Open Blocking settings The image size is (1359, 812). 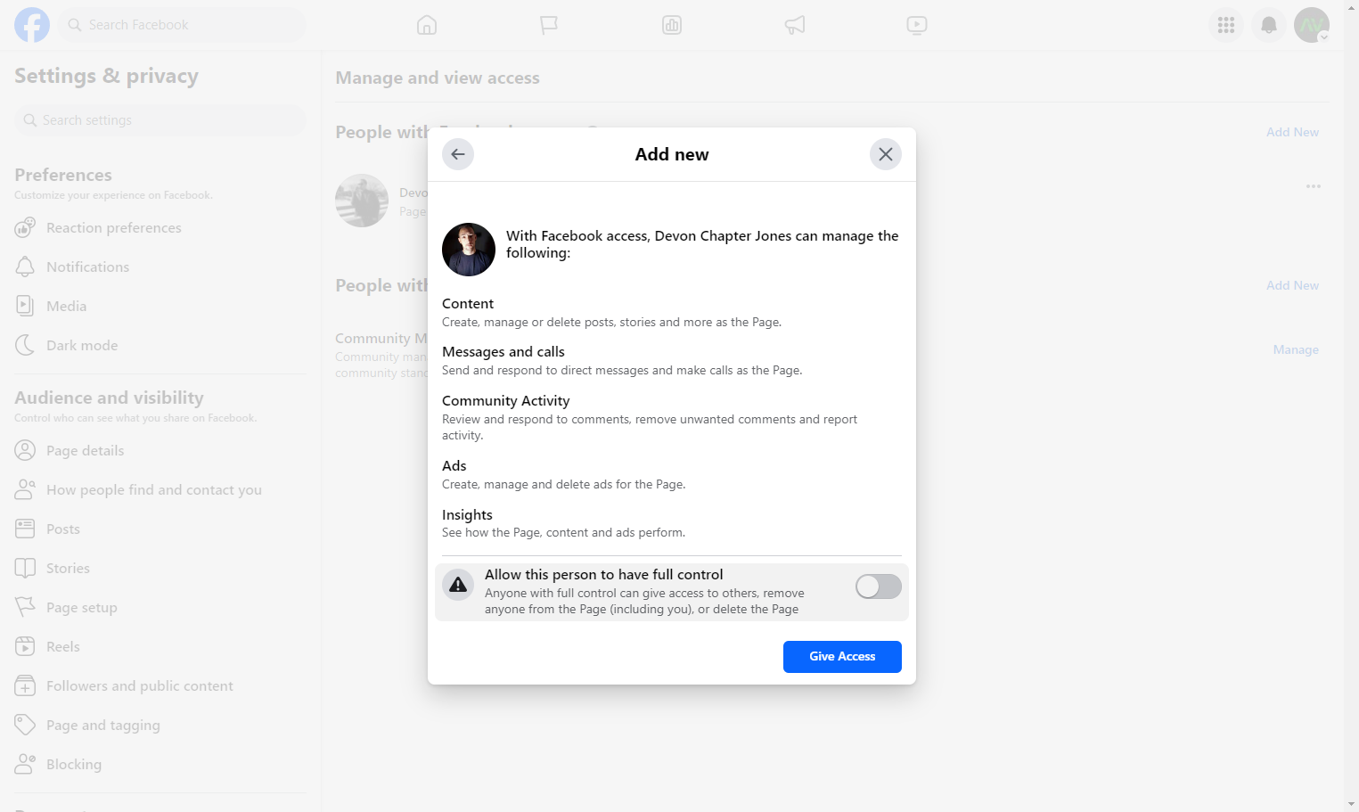click(x=160, y=765)
